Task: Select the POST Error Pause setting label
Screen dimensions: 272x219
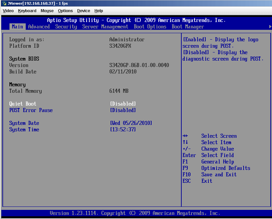Action: pos(31,110)
